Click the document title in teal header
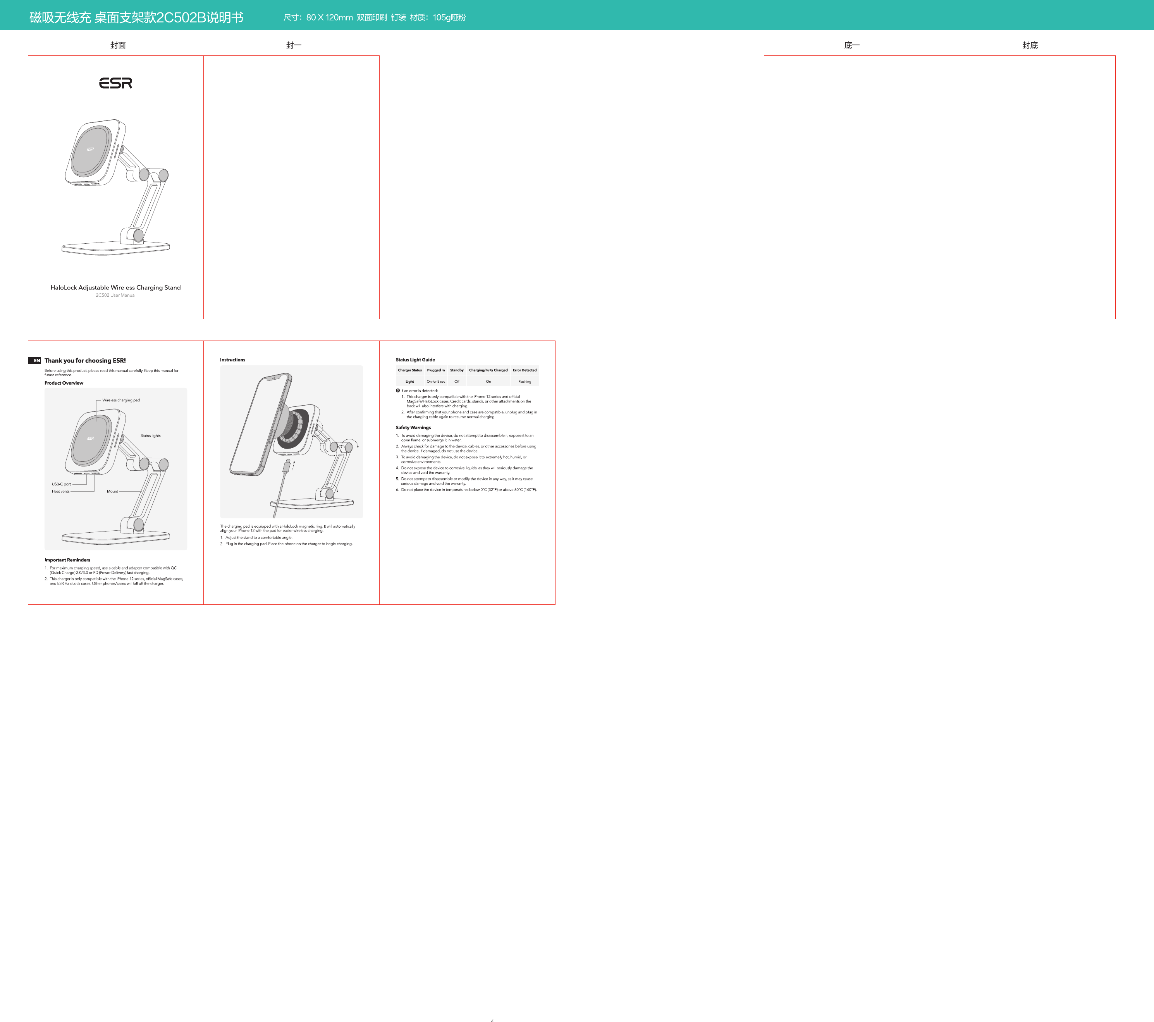 pos(136,17)
